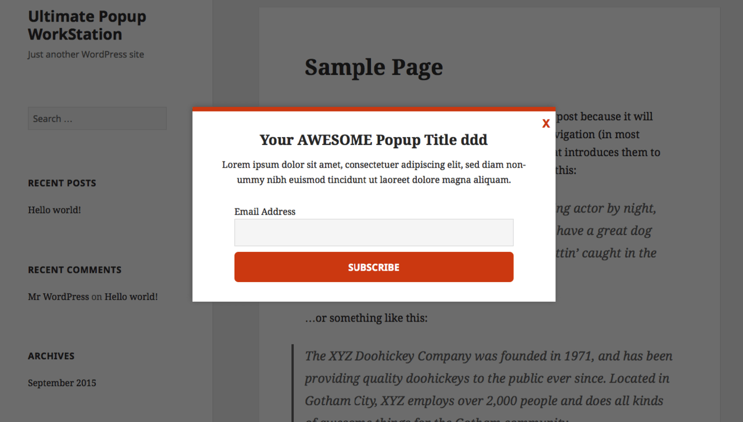Click the red SUBSCRIBE button
The width and height of the screenshot is (743, 422).
(x=374, y=267)
